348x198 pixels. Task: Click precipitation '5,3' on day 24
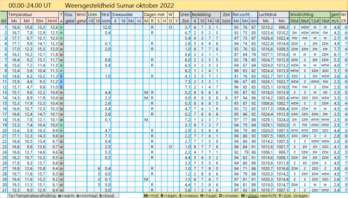107,152
